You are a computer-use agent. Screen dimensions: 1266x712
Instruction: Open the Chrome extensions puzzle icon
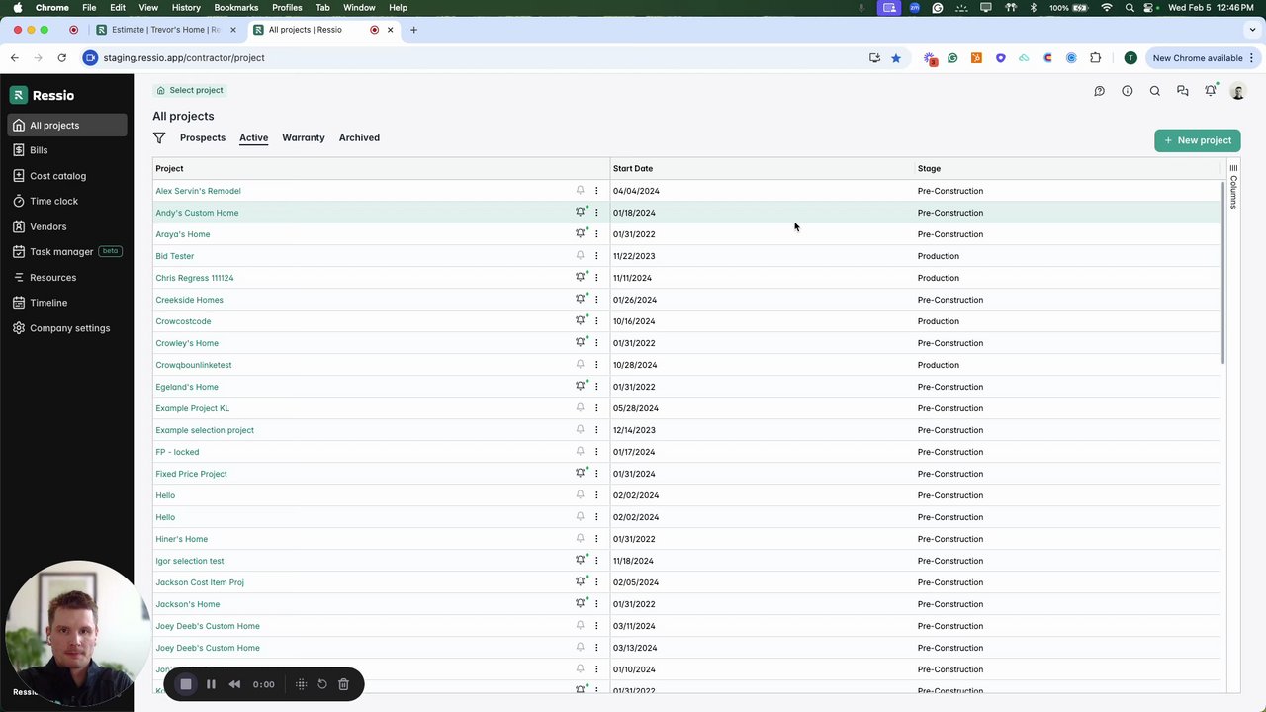1095,58
